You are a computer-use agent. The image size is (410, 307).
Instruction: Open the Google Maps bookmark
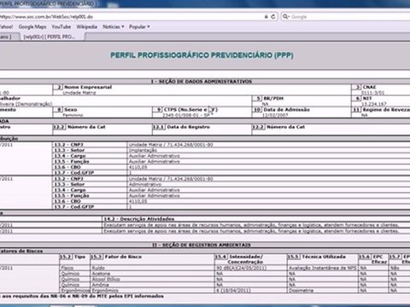pos(32,26)
